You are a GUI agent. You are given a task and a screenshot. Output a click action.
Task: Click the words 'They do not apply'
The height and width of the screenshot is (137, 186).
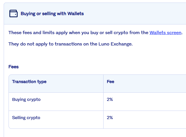(x=27, y=44)
